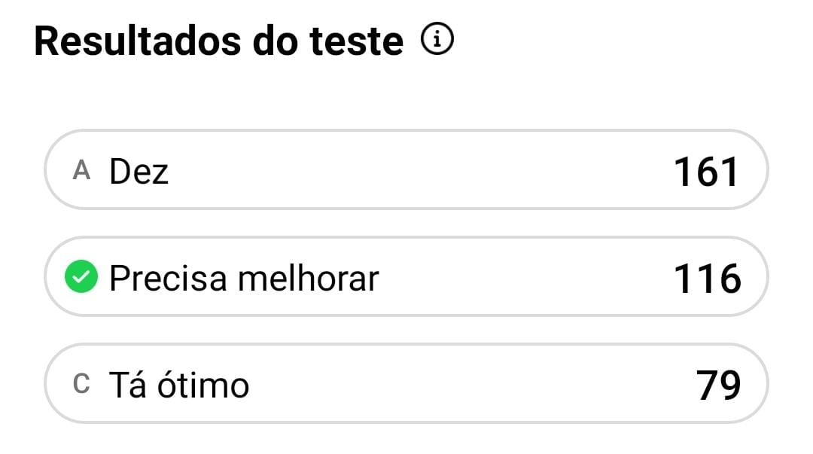Select the "Dez" answer label
Image resolution: width=813 pixels, height=454 pixels.
click(x=139, y=171)
